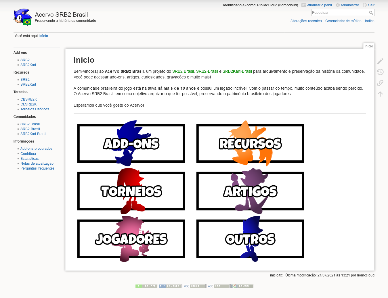Viewport: 388px width, 298px height.
Task: Click Sair to log out
Action: coord(369,5)
